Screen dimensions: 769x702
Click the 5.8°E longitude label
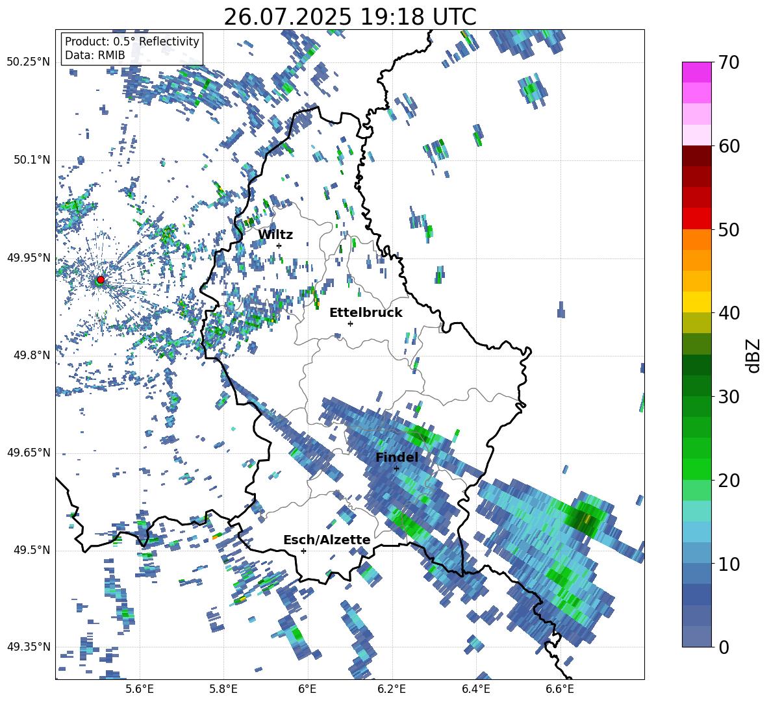point(223,689)
